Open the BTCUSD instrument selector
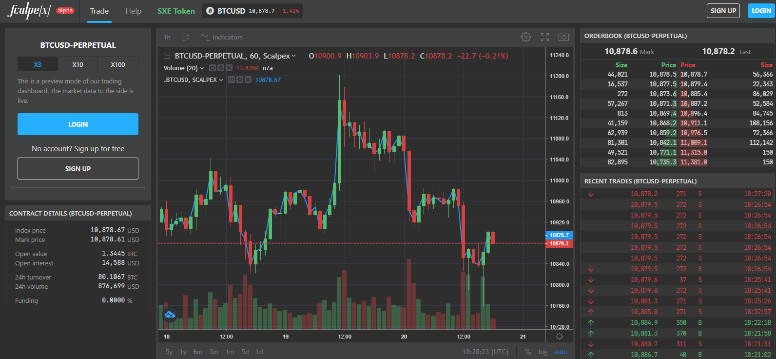The height and width of the screenshot is (359, 776). coord(252,11)
